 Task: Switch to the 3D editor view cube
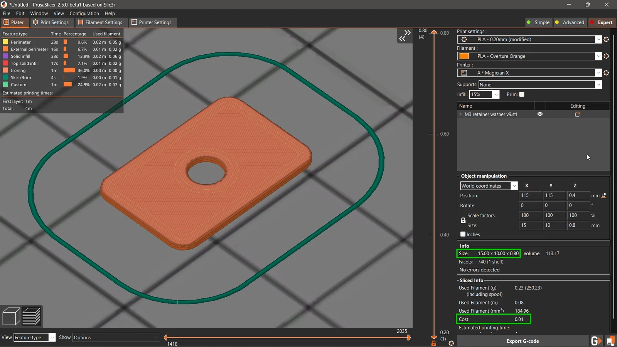tap(11, 317)
